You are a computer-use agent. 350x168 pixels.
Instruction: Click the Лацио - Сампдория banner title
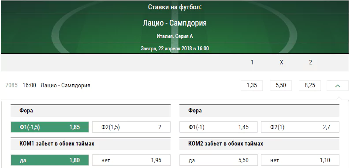coord(175,23)
